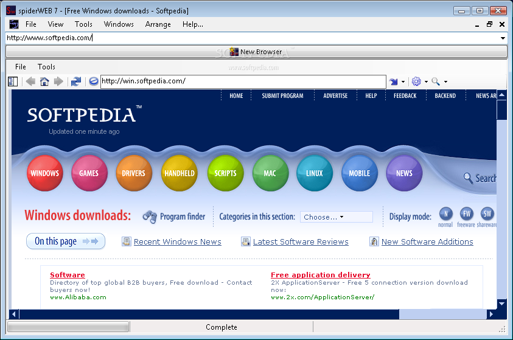This screenshot has height=340, width=513.
Task: Click the status bar progress bar
Action: click(68, 327)
